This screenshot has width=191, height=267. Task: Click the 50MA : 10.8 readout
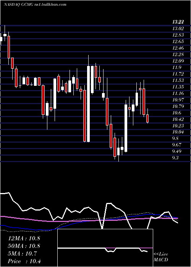click(24, 246)
